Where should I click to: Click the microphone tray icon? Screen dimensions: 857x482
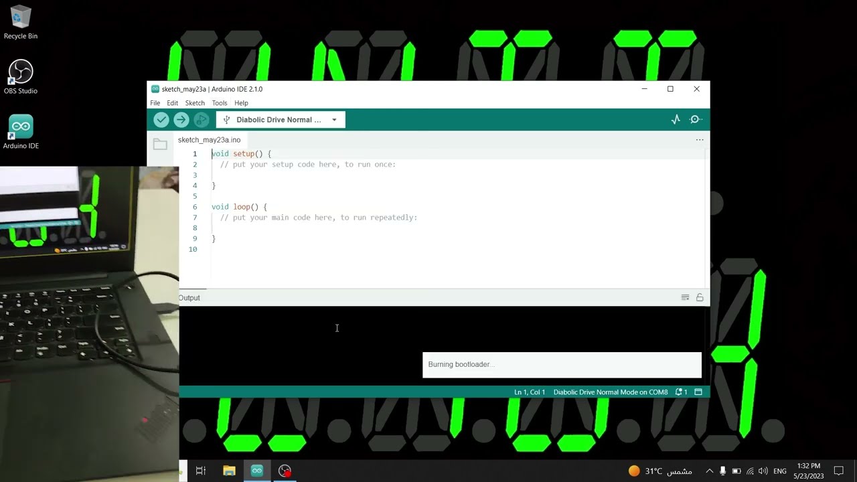[723, 471]
